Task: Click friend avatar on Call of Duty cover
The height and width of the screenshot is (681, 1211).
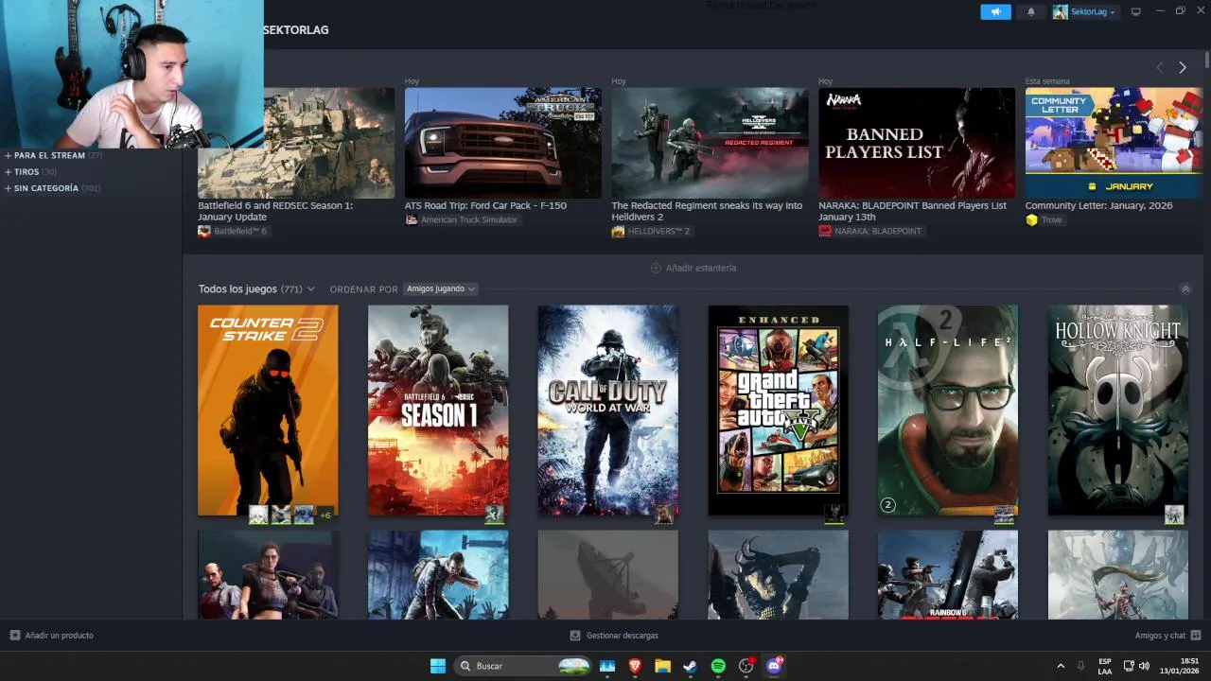Action: click(x=664, y=515)
